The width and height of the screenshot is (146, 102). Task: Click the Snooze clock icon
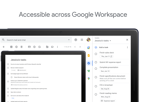point(35,47)
